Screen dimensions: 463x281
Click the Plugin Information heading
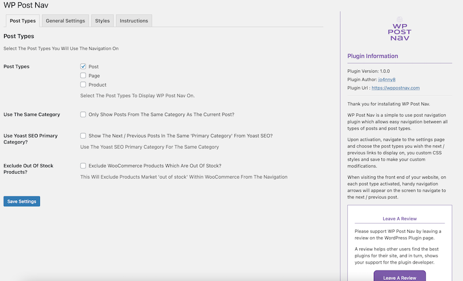coord(373,56)
